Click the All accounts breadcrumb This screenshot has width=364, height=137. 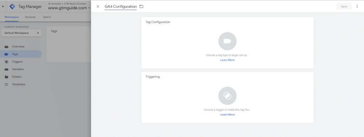54,4
